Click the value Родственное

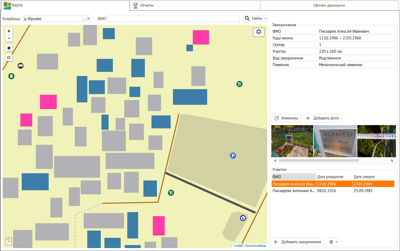(x=330, y=58)
